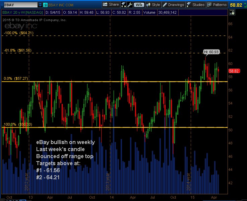
Task: Click the Wk timeframe button
Action: tap(139, 5)
